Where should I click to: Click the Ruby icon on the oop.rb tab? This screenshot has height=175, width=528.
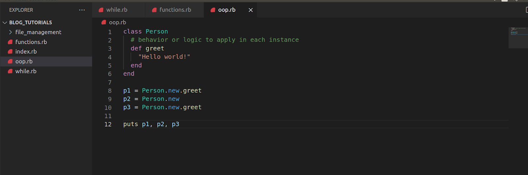(x=213, y=10)
